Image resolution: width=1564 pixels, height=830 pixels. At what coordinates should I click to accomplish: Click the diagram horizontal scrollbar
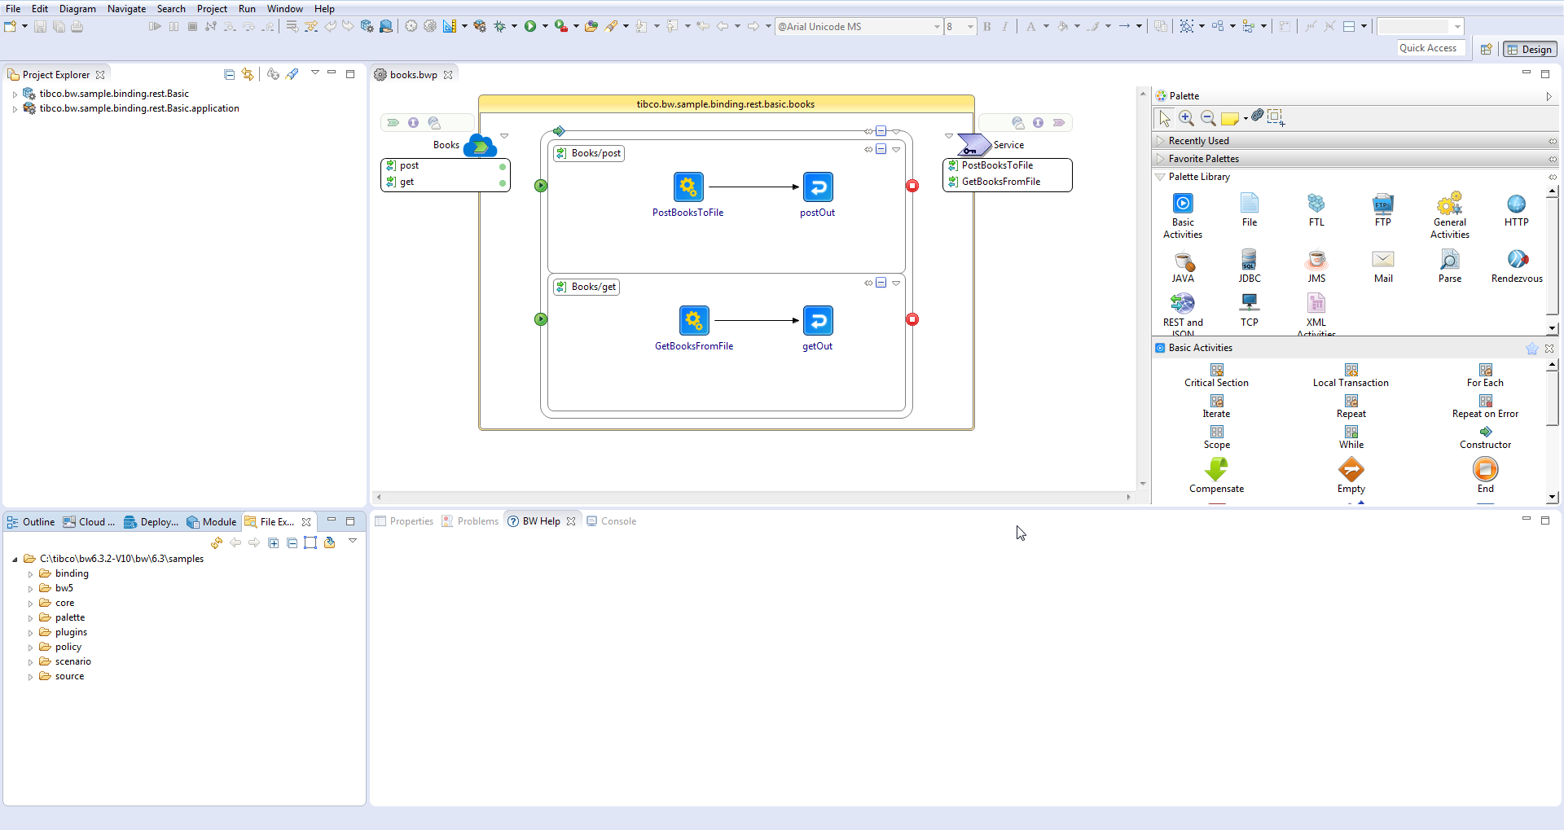pyautogui.click(x=753, y=497)
